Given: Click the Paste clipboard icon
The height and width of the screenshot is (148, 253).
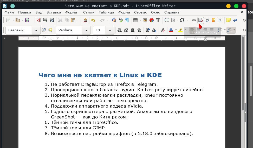Looking at the screenshot, I should tap(73, 20).
